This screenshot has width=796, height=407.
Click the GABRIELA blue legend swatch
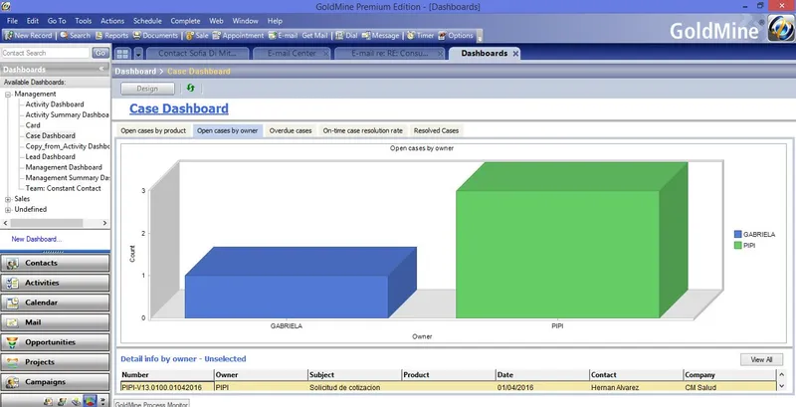click(737, 235)
